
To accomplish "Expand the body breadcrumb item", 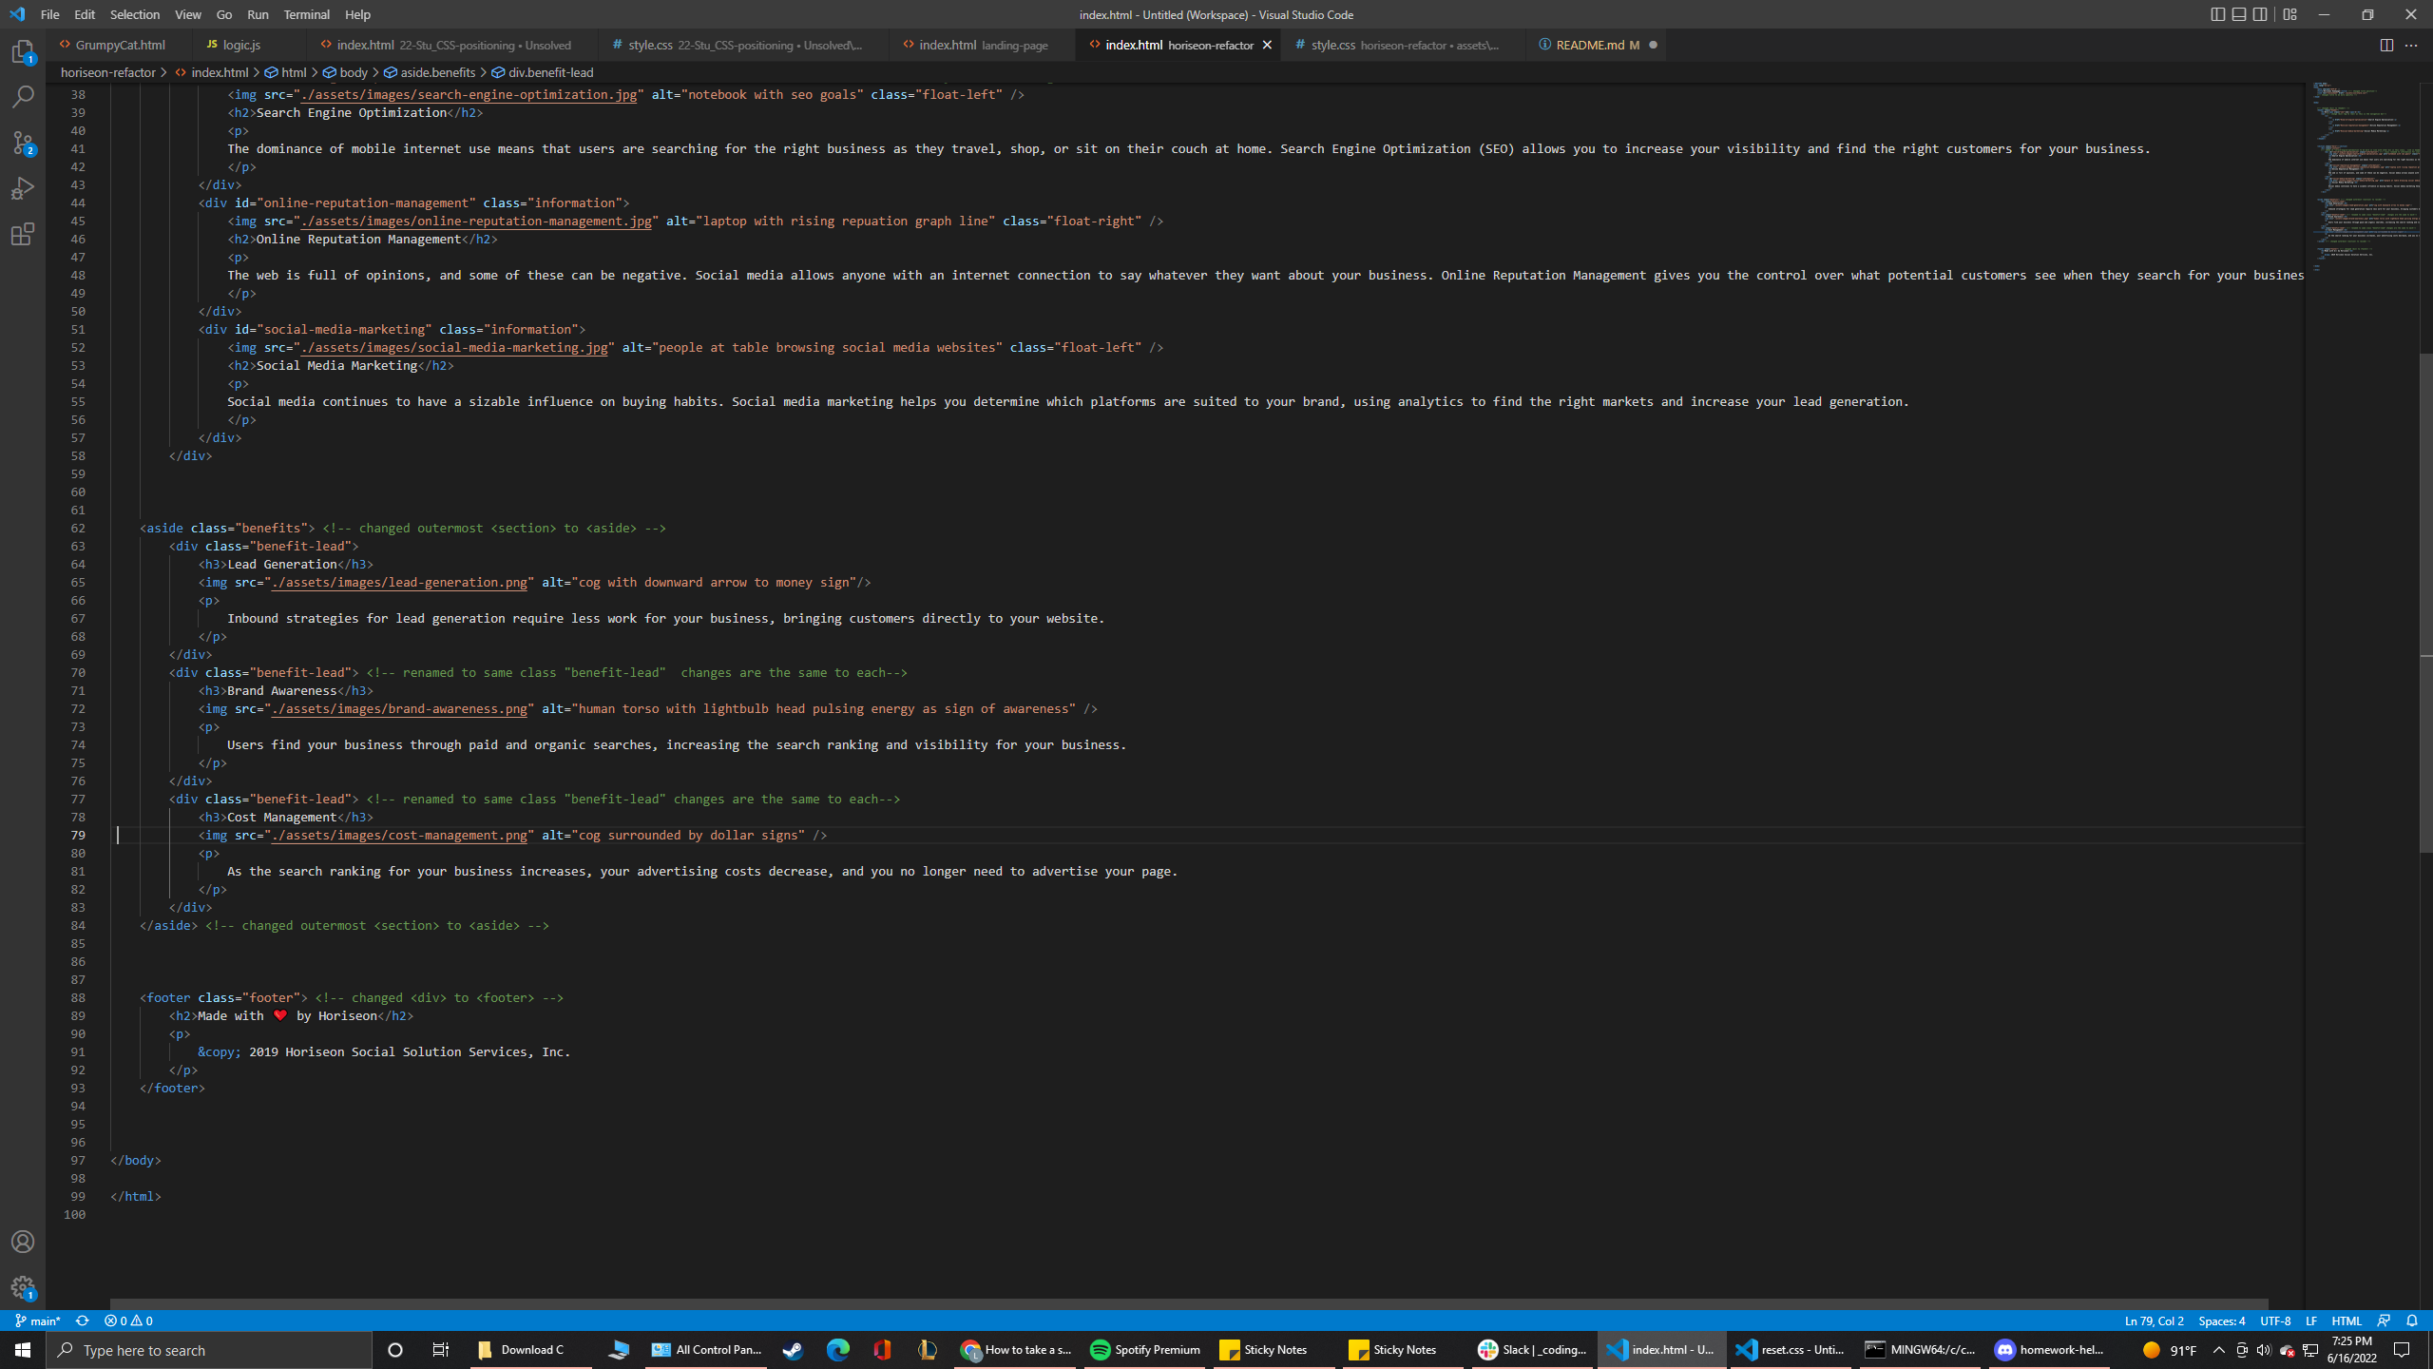I will [346, 72].
